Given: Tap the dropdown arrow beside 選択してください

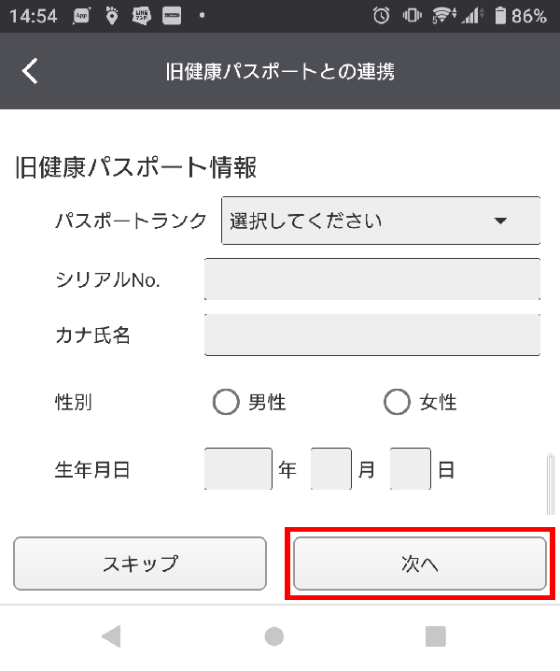Looking at the screenshot, I should coord(500,221).
